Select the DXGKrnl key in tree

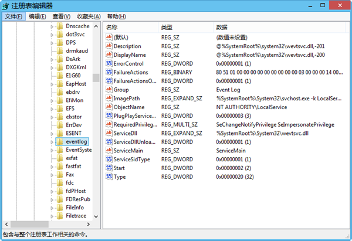(x=76, y=67)
